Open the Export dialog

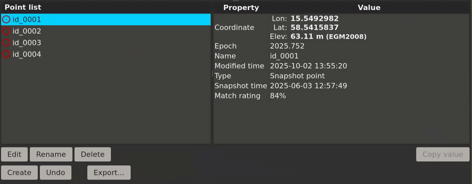pyautogui.click(x=109, y=173)
